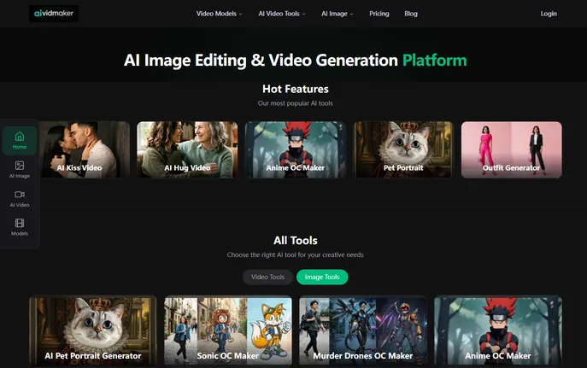Open the Home icon in the sidebar
This screenshot has height=368, width=587.
pyautogui.click(x=20, y=141)
